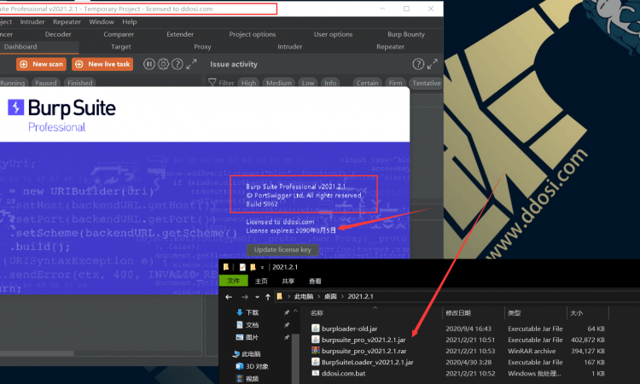Switch to the Proxy tab
Viewport: 640px width, 384px height.
pos(202,47)
